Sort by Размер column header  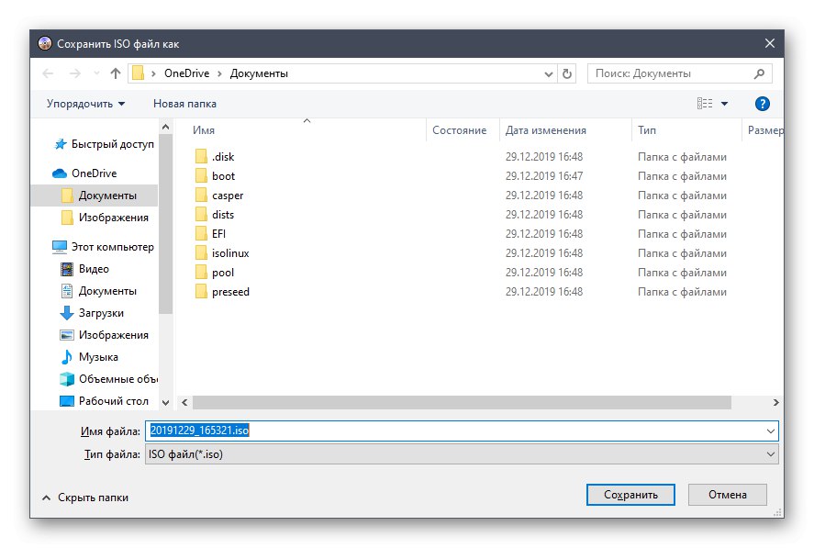(765, 130)
